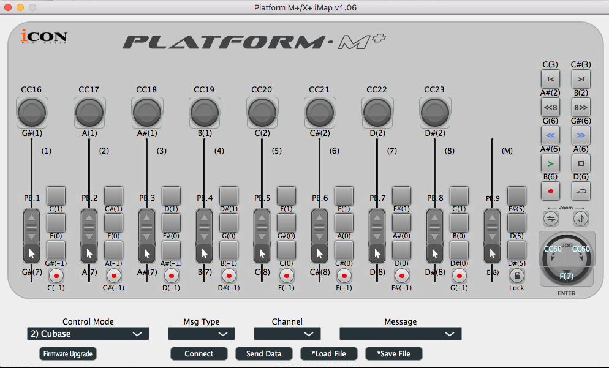Viewport: 609px width, 368px height.
Task: Click the vertical Zoom button
Action: point(581,219)
